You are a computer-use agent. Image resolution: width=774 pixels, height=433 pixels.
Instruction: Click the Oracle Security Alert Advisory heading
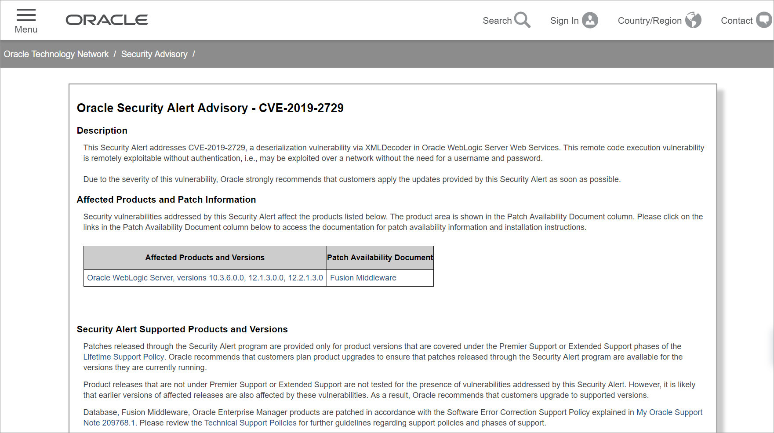coord(210,108)
